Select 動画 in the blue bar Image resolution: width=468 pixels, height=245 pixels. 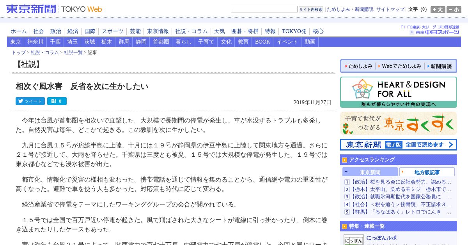310,42
